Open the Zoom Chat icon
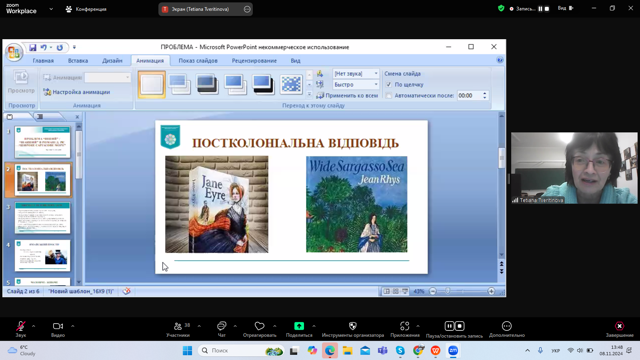Viewport: 640px width, 360px height. tap(222, 326)
